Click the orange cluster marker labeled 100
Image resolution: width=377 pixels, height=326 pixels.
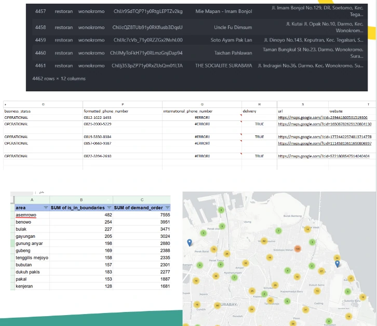tap(298, 249)
